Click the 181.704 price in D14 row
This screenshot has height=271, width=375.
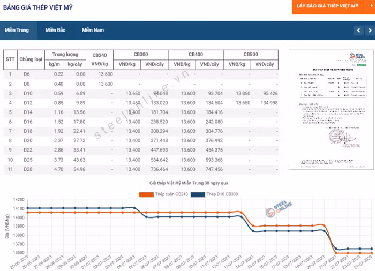pos(159,112)
